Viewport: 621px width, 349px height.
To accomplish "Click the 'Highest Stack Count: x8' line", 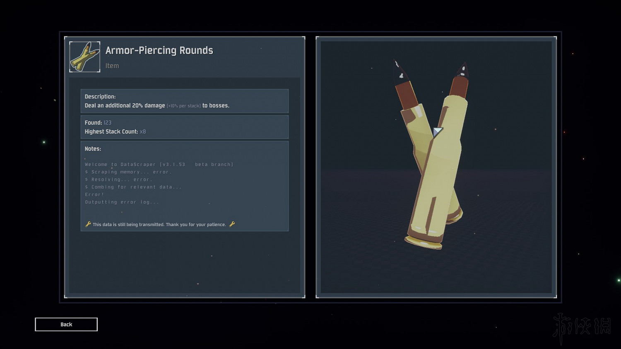I will pyautogui.click(x=115, y=131).
